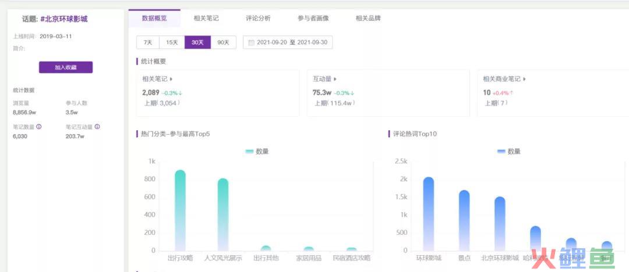The height and width of the screenshot is (272, 629).
Task: Click the 统计概要 section heading
Action: click(x=153, y=61)
